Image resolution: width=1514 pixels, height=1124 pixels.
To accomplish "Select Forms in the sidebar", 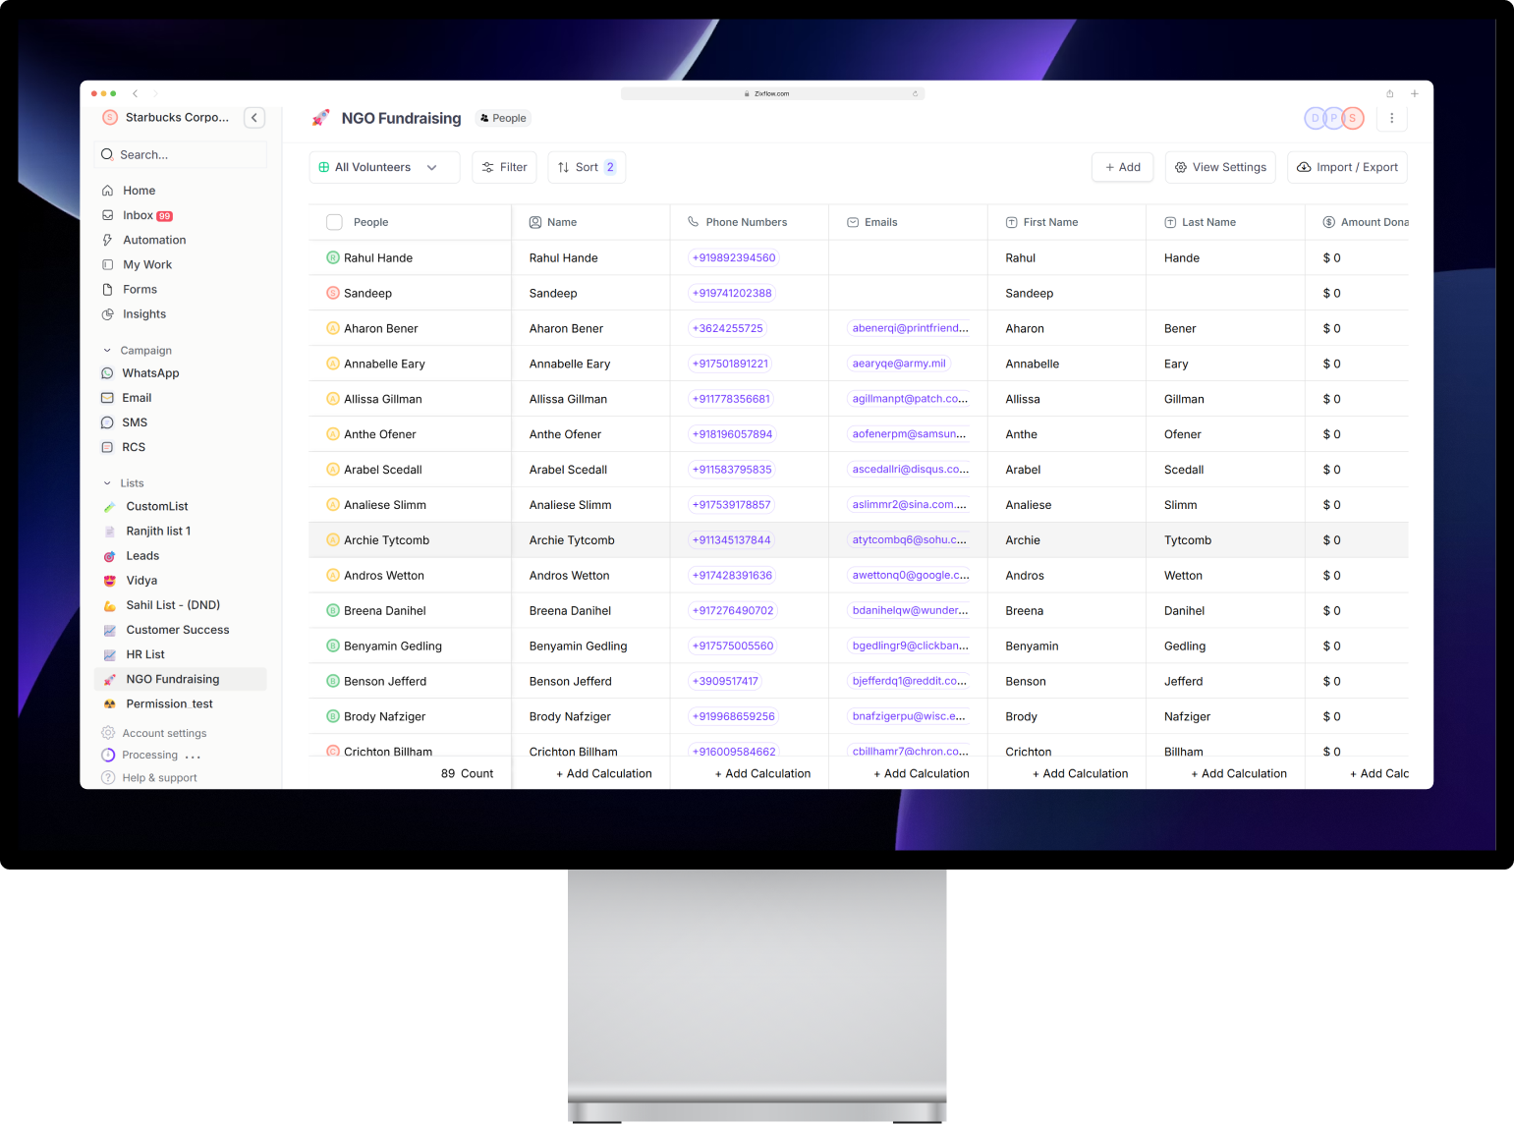I will [x=139, y=289].
